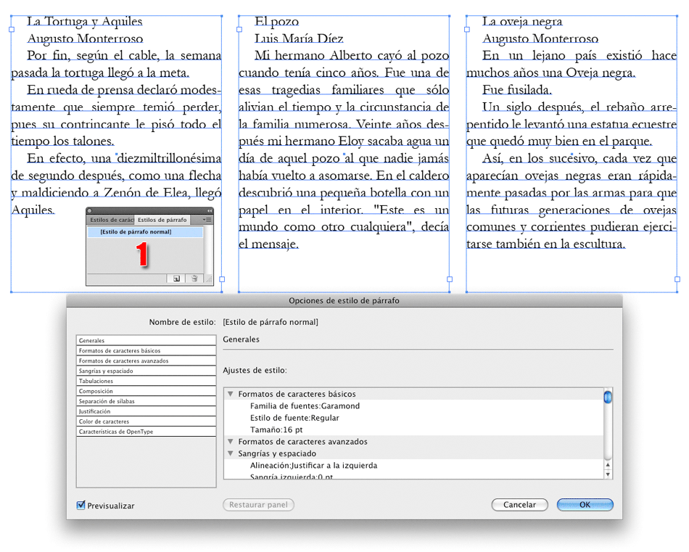
Task: Open the Generales category
Action: pos(146,341)
